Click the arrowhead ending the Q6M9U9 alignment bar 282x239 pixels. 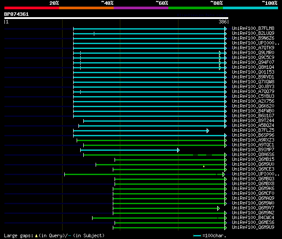pyautogui.click(x=226, y=228)
